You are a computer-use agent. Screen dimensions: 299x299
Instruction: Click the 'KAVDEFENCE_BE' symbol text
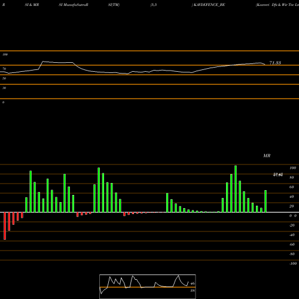(209, 5)
